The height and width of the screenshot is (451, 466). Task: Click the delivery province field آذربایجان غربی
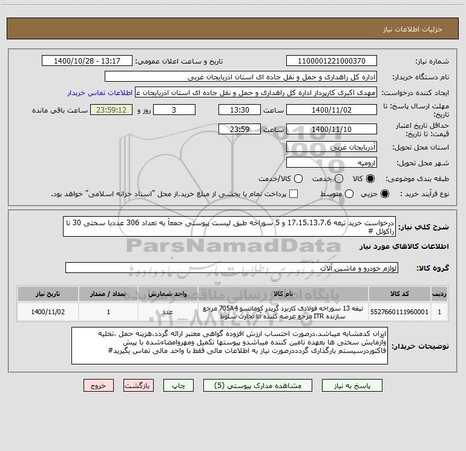pyautogui.click(x=332, y=146)
